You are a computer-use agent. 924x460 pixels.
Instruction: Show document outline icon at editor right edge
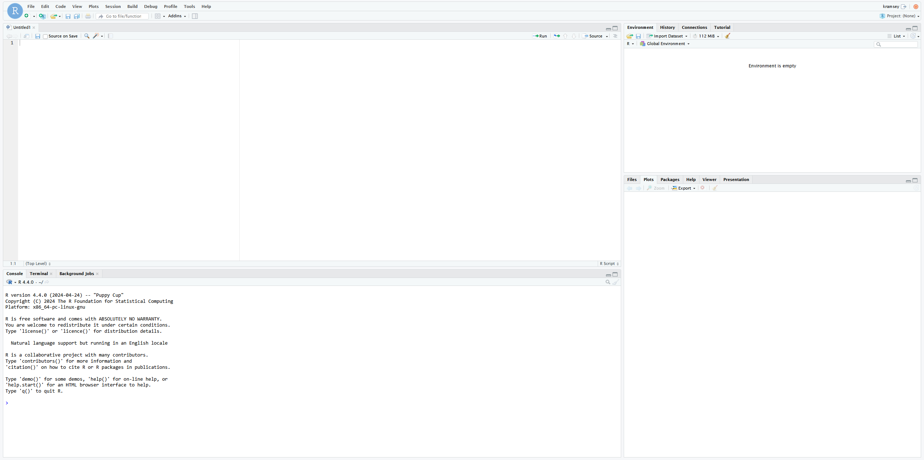pyautogui.click(x=615, y=36)
